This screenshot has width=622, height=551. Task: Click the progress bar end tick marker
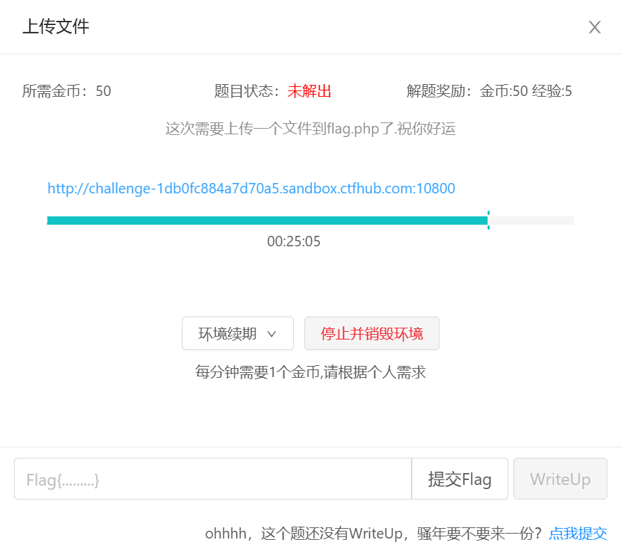tap(488, 220)
